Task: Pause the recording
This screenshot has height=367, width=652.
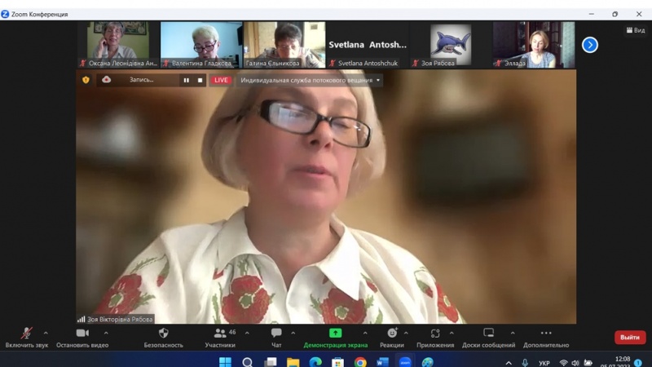Action: click(186, 81)
